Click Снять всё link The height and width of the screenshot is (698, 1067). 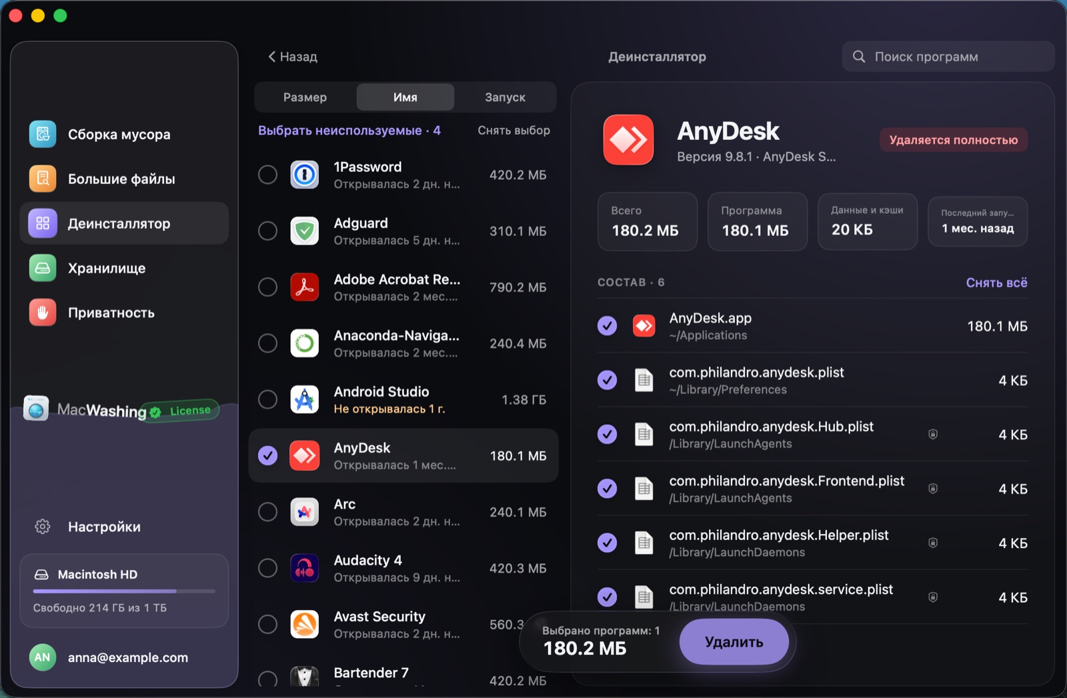coord(996,283)
